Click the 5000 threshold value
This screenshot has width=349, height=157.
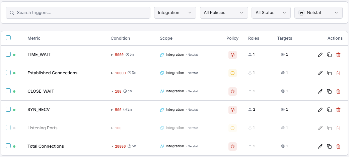tap(119, 55)
